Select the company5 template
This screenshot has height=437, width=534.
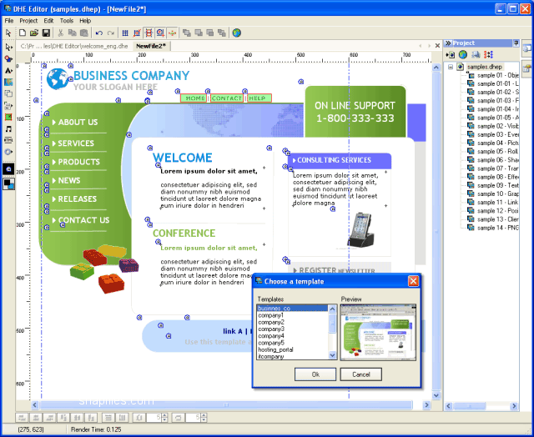(292, 343)
